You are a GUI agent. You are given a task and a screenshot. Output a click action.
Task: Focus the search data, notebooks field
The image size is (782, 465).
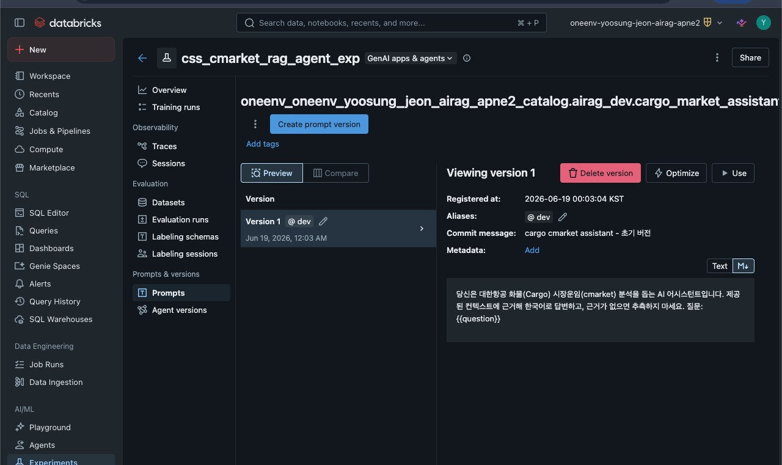point(392,23)
